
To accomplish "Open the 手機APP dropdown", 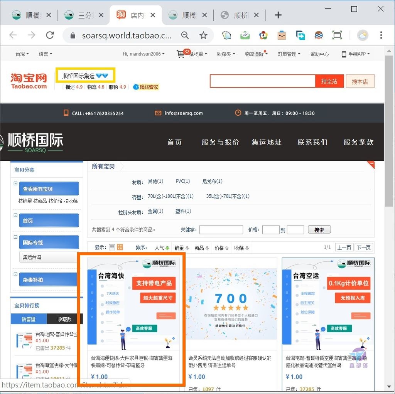I will point(355,54).
